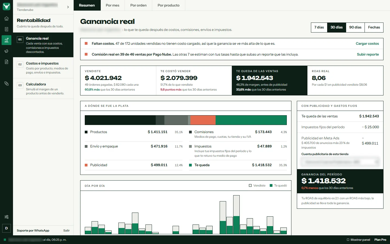This screenshot has height=244, width=390.
Task: Switch to the Por mes tab
Action: (113, 5)
